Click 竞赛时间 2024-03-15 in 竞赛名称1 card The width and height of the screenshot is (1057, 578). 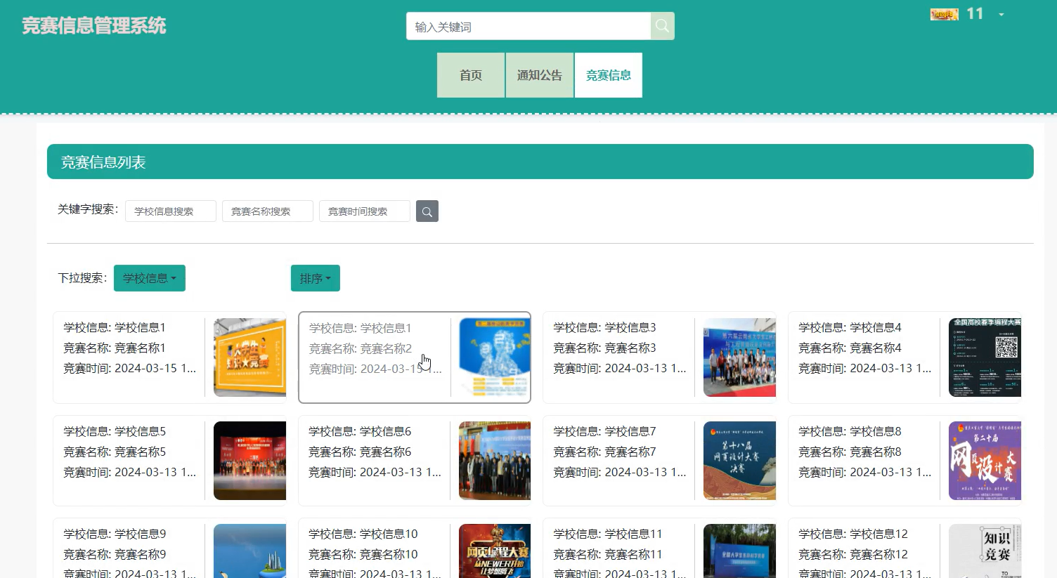(130, 368)
